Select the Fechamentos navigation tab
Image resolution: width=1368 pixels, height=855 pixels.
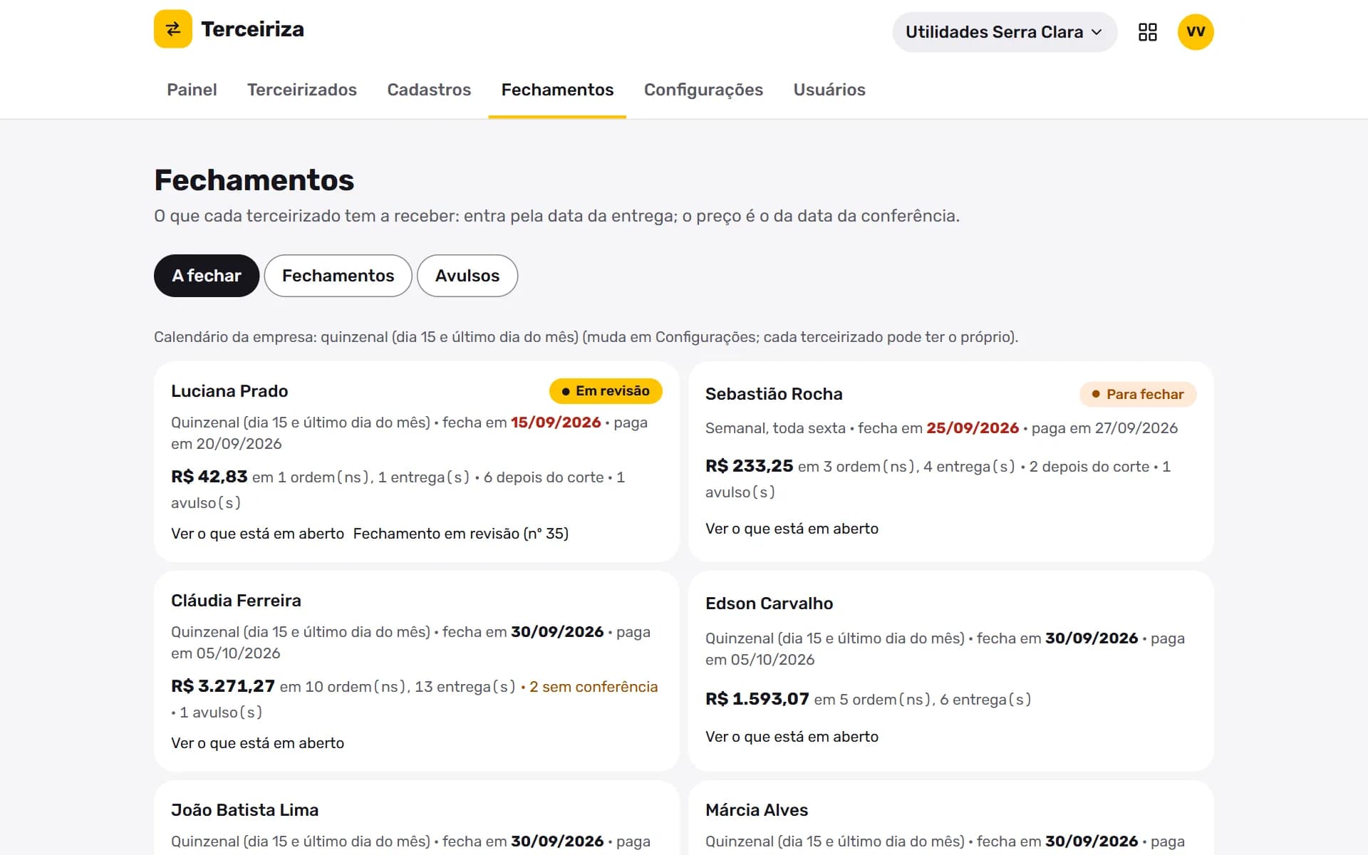point(557,90)
